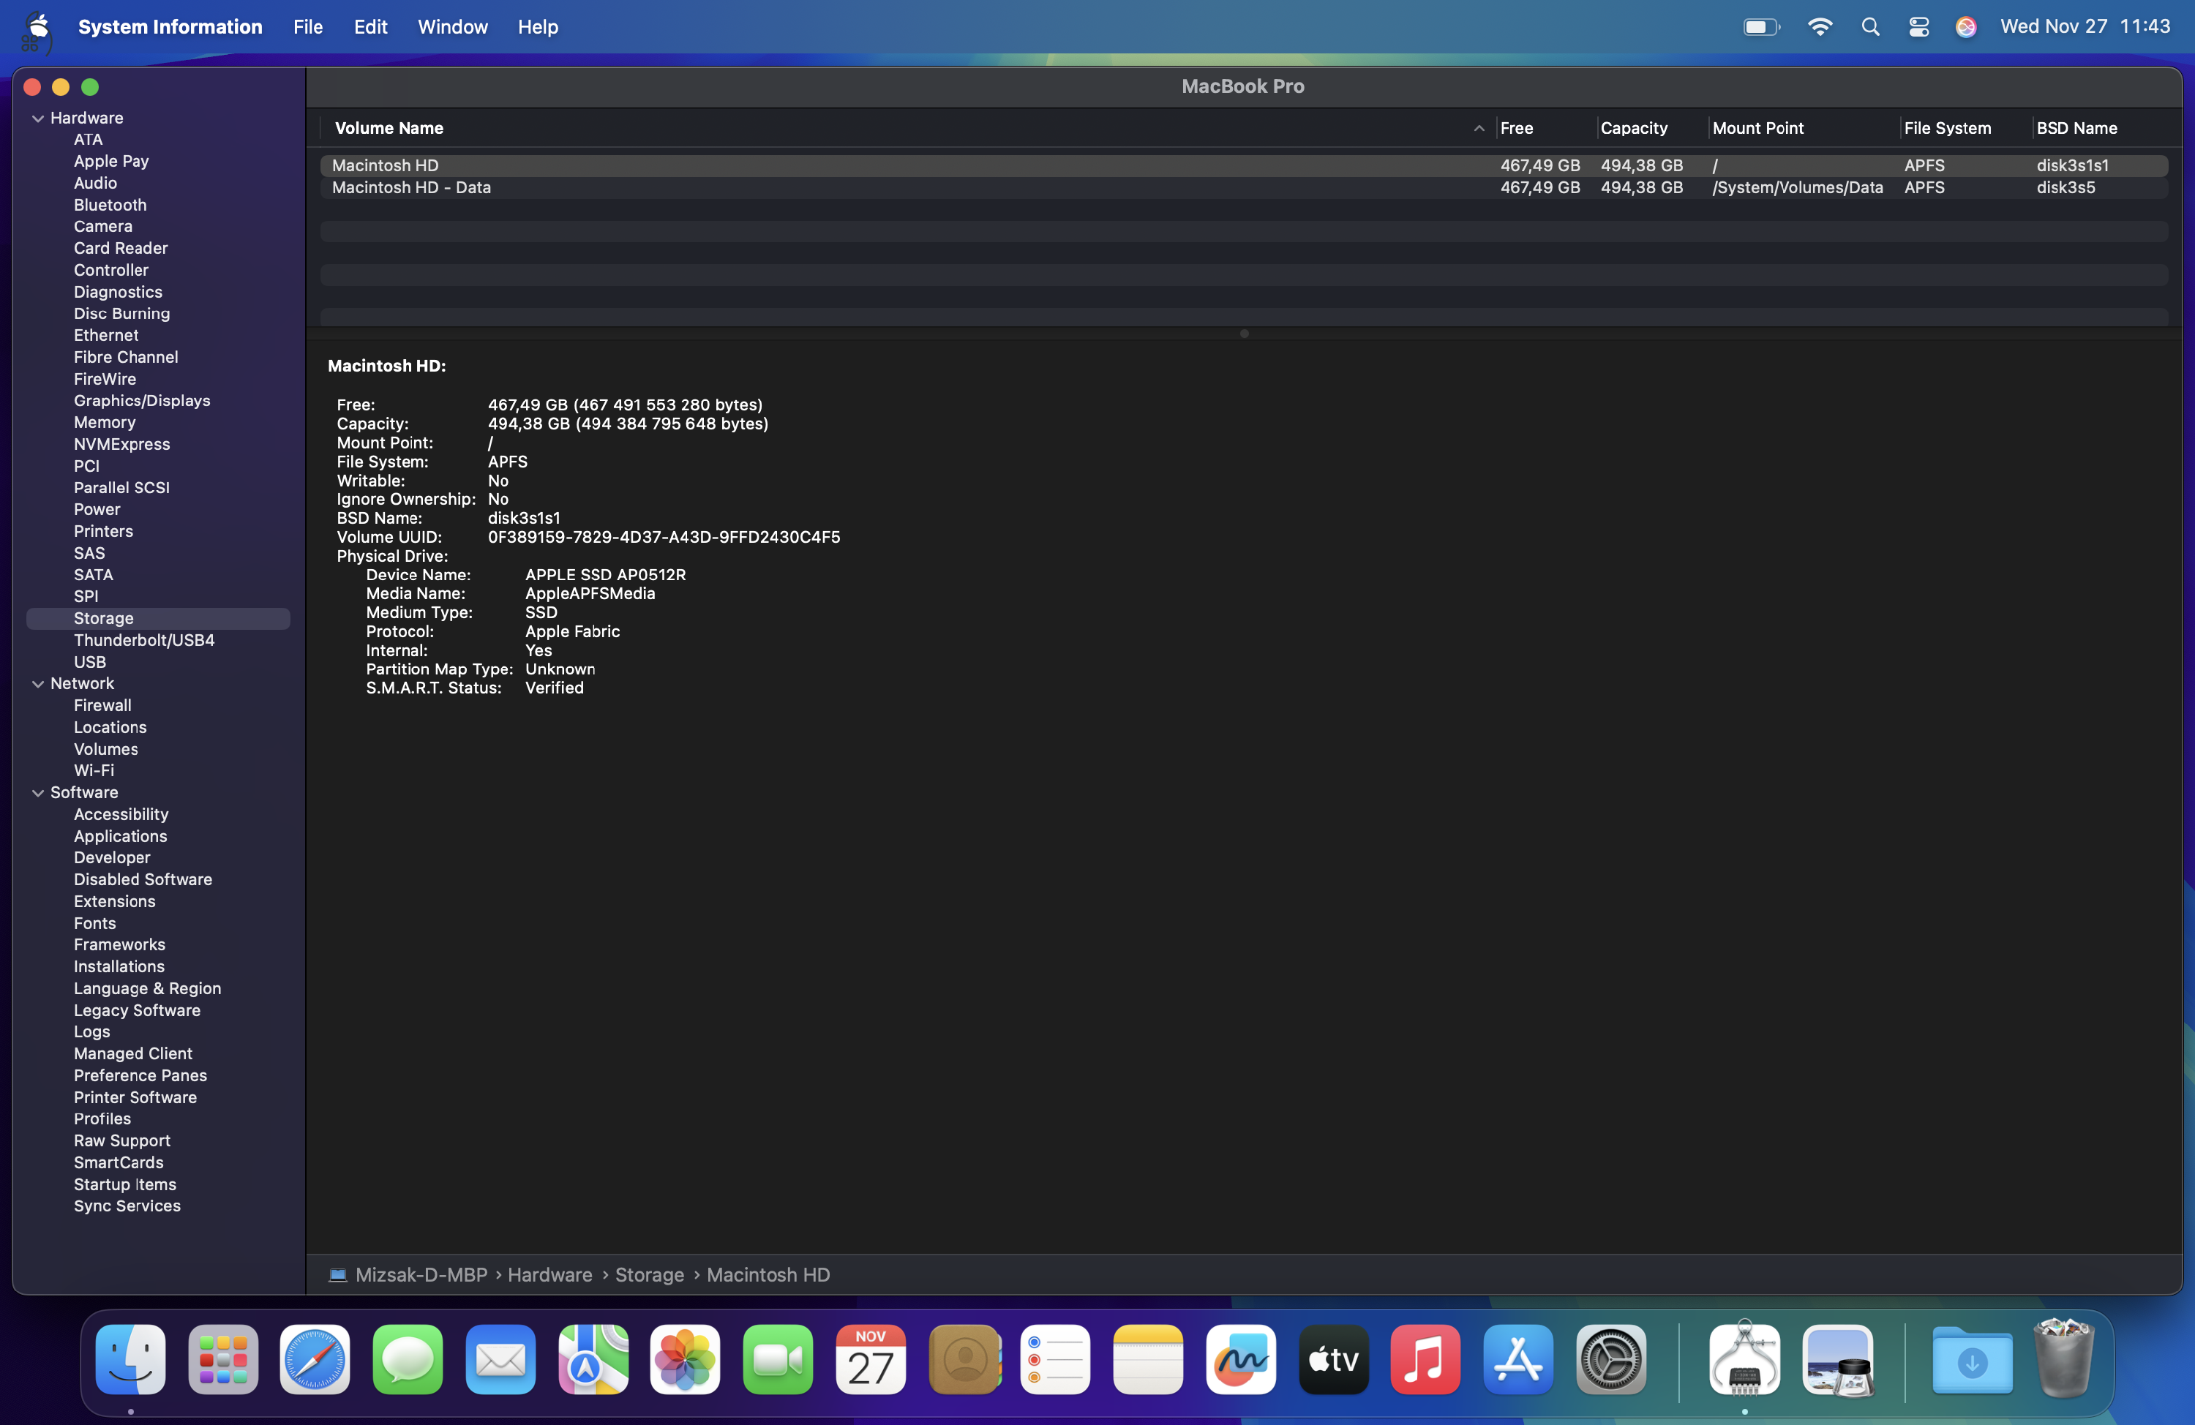Viewport: 2195px width, 1425px height.
Task: Select Power in the sidebar
Action: pyautogui.click(x=97, y=509)
